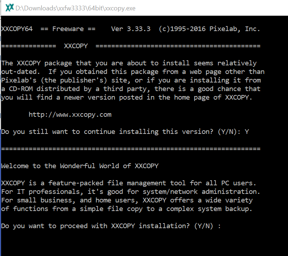
Task: Click the 'XXCOPY64 == Freeware ==' header line
Action: (x=48, y=29)
